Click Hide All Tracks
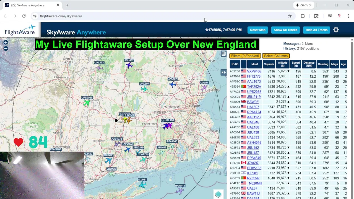 coord(316,30)
